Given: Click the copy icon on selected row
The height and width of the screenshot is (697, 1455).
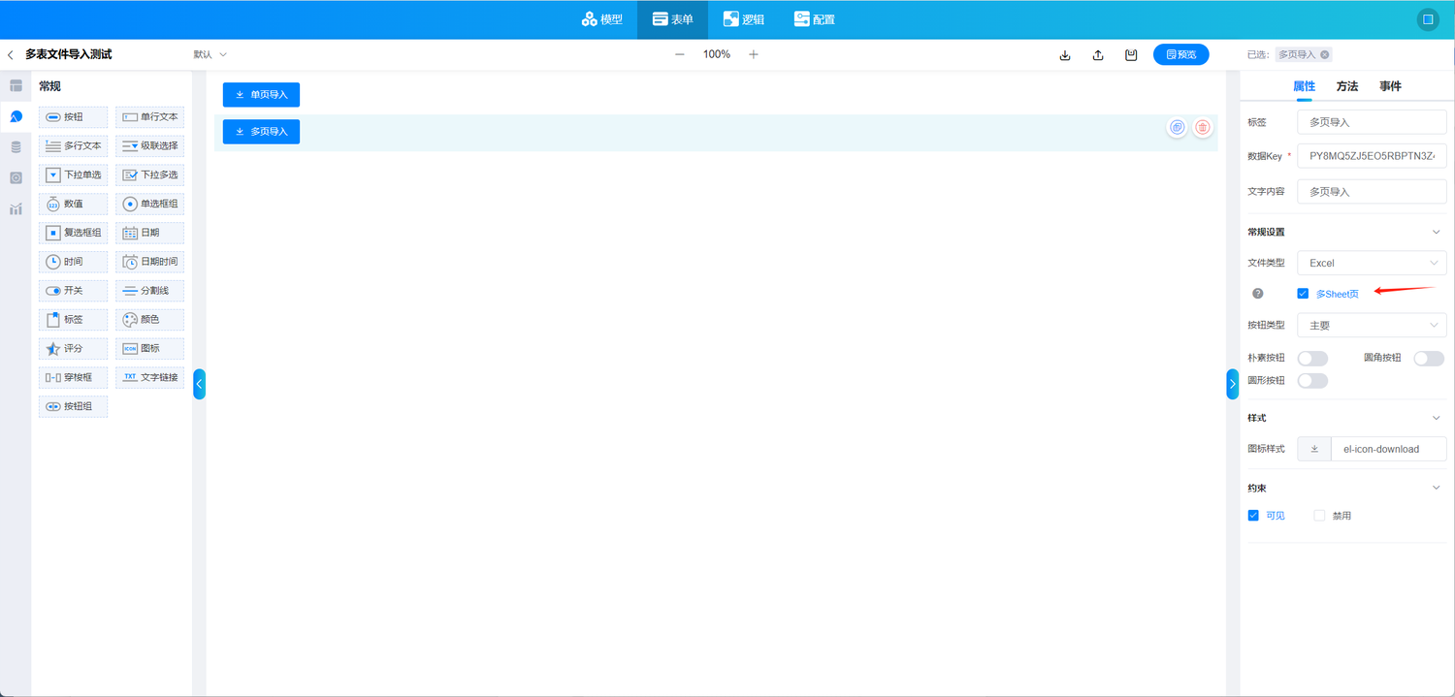Looking at the screenshot, I should click(1177, 127).
